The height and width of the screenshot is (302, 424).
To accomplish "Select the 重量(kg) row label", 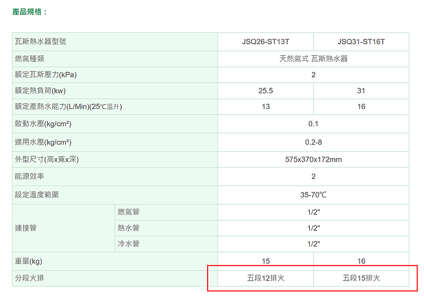I will 29,261.
